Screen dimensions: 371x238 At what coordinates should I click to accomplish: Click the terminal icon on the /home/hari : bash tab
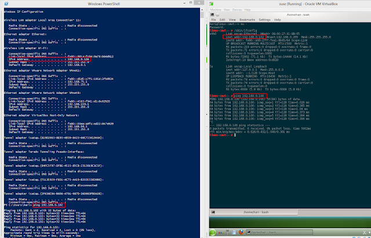coord(213,213)
